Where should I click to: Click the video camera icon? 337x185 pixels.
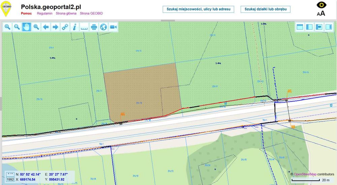pos(113,27)
